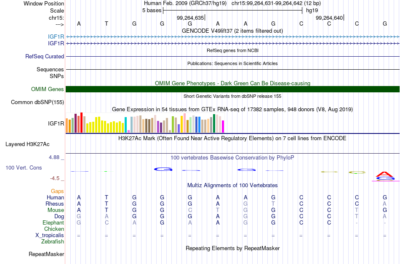The image size is (400, 264).
Task: Click the light blue IGF1R gene track label
Action: 56,37
